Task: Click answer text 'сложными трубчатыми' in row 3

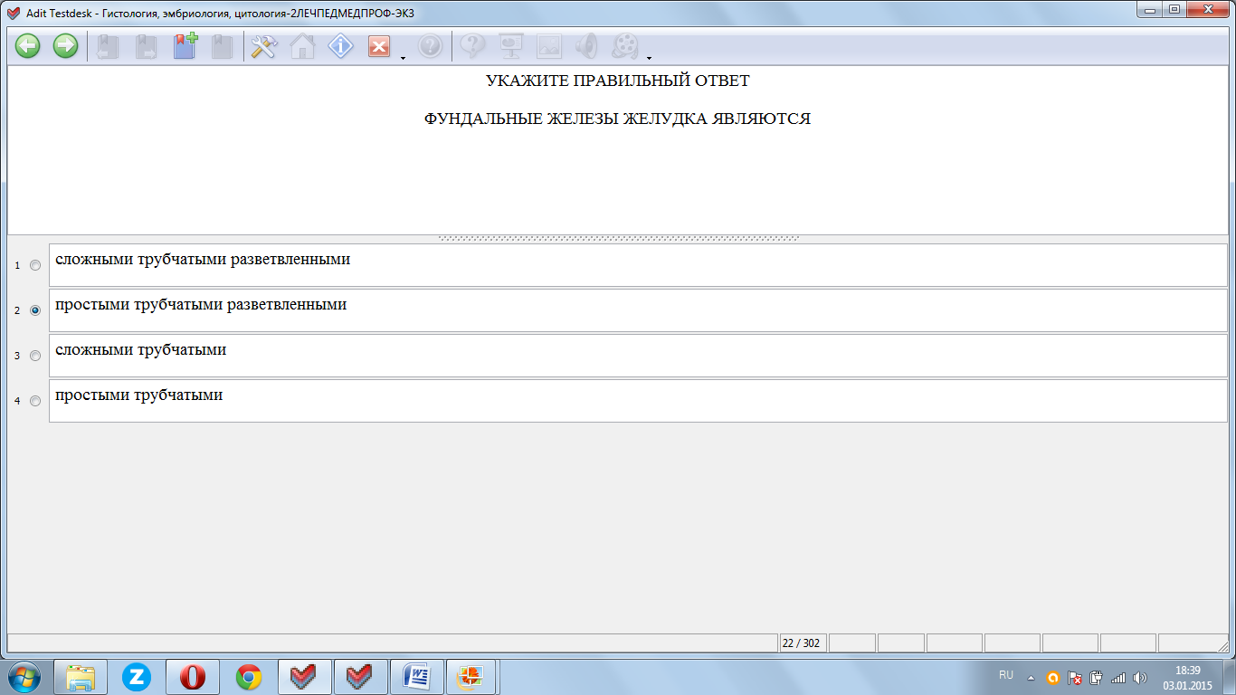Action: coord(140,350)
